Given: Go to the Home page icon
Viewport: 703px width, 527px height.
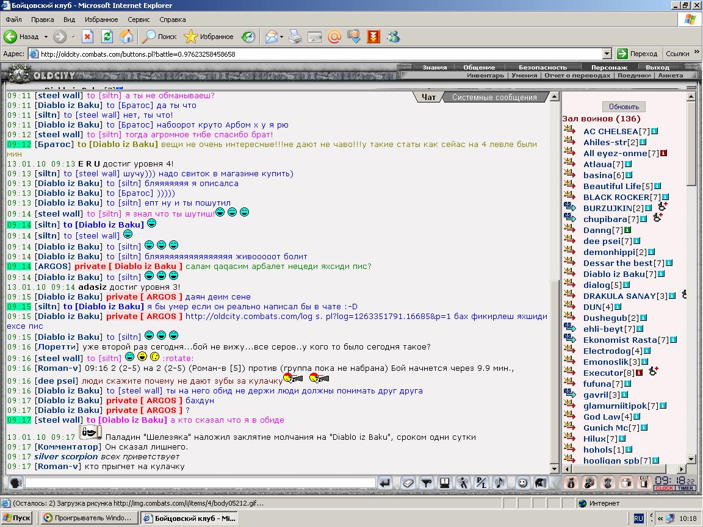Looking at the screenshot, I should [x=126, y=37].
